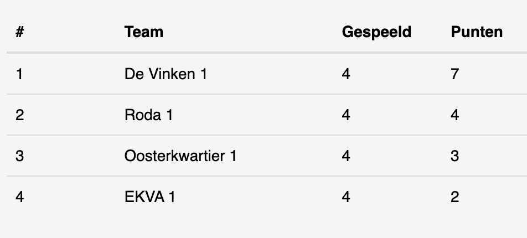Click games played for De Vinken 1
Image resolution: width=527 pixels, height=238 pixels.
click(346, 74)
